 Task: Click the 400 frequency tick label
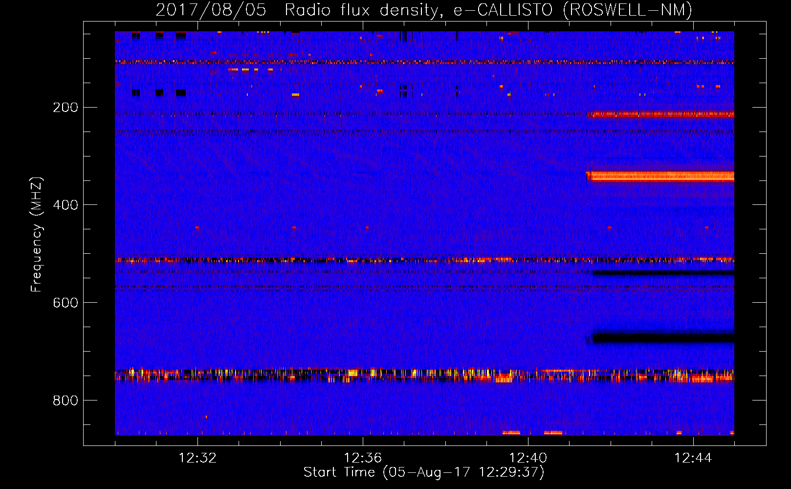[x=66, y=205]
